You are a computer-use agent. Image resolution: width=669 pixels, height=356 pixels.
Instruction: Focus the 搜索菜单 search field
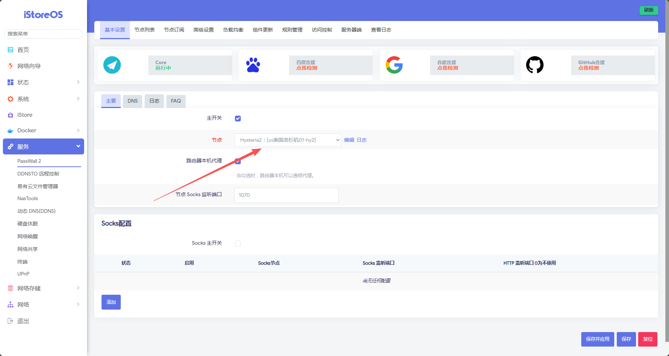[x=43, y=34]
